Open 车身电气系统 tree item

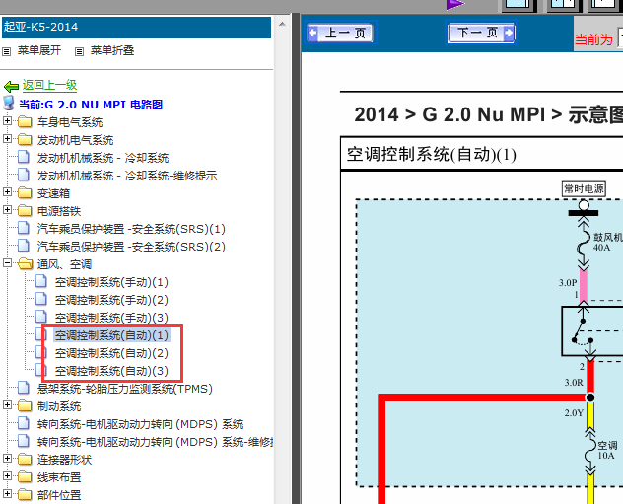click(x=70, y=122)
